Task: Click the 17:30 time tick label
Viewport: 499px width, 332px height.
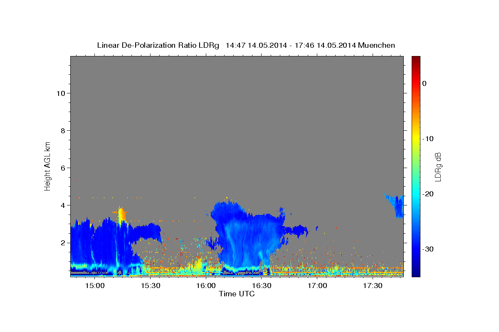Action: coord(372,286)
